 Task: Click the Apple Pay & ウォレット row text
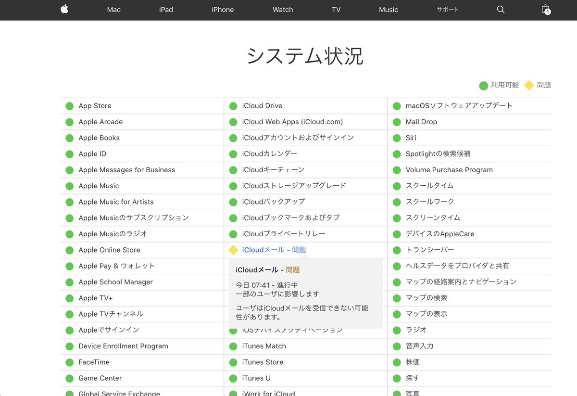point(117,266)
